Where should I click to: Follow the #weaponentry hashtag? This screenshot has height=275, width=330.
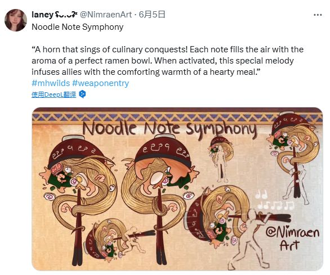pos(100,83)
